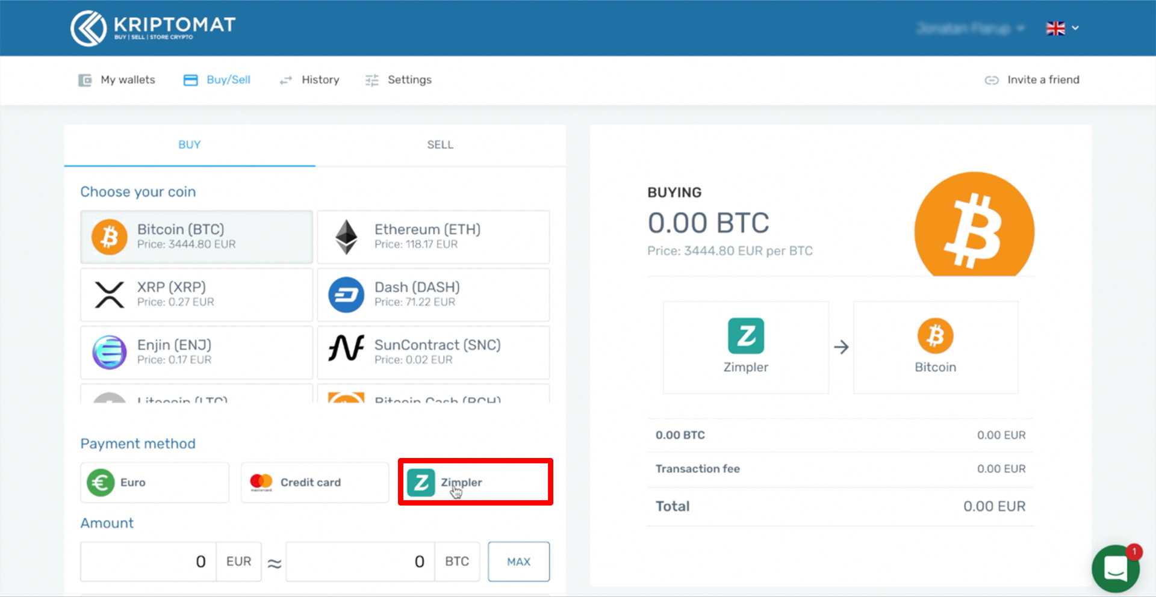Select Bitcoin (BTC) coin card
The image size is (1156, 597).
197,237
